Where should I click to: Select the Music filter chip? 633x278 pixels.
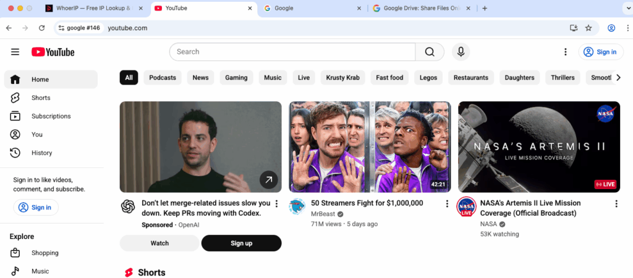click(x=273, y=78)
